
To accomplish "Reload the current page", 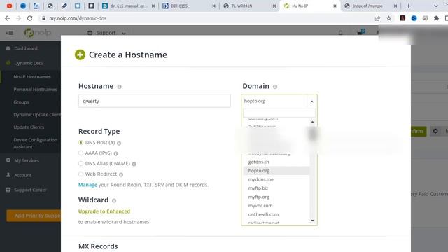I will (29, 18).
